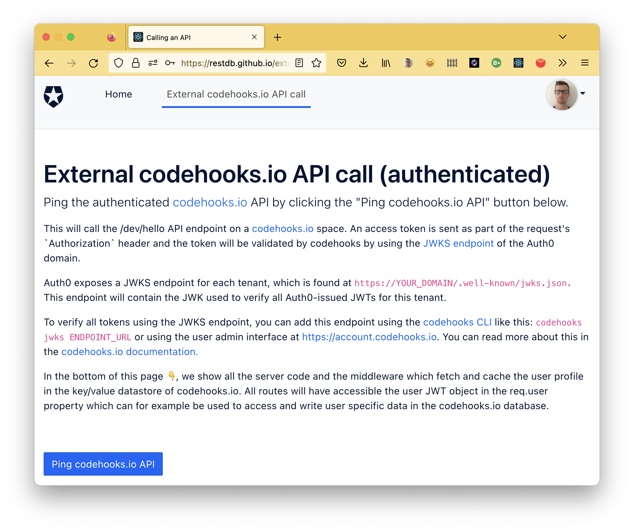Open user profile picture menu
The image size is (634, 531).
coord(562,94)
